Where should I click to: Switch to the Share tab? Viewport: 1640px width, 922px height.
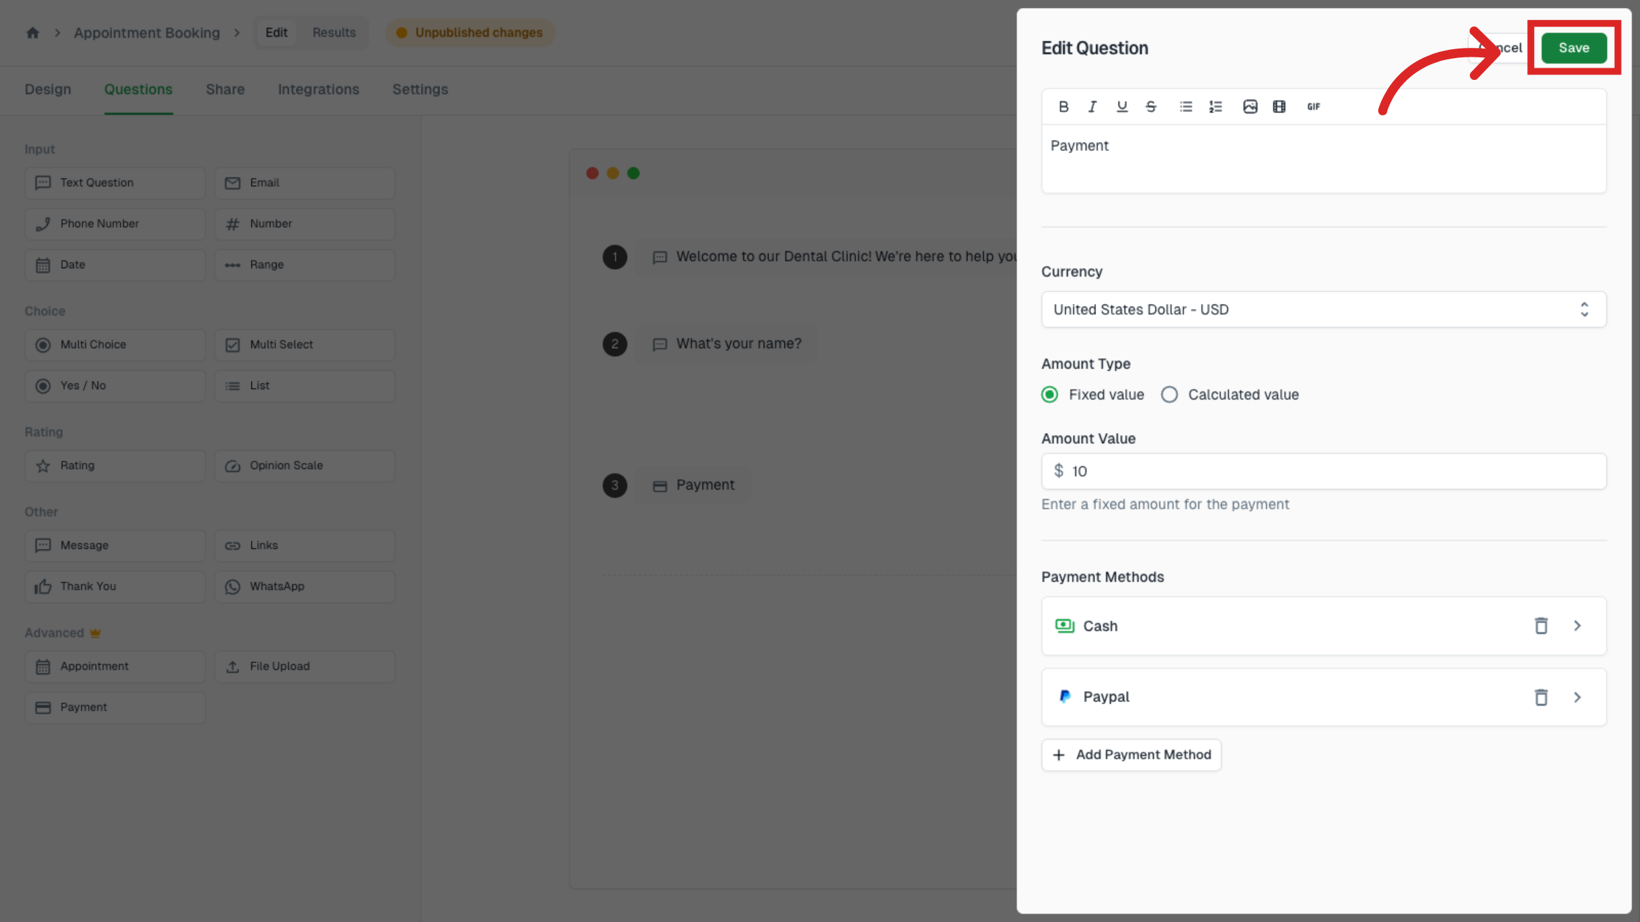coord(225,89)
